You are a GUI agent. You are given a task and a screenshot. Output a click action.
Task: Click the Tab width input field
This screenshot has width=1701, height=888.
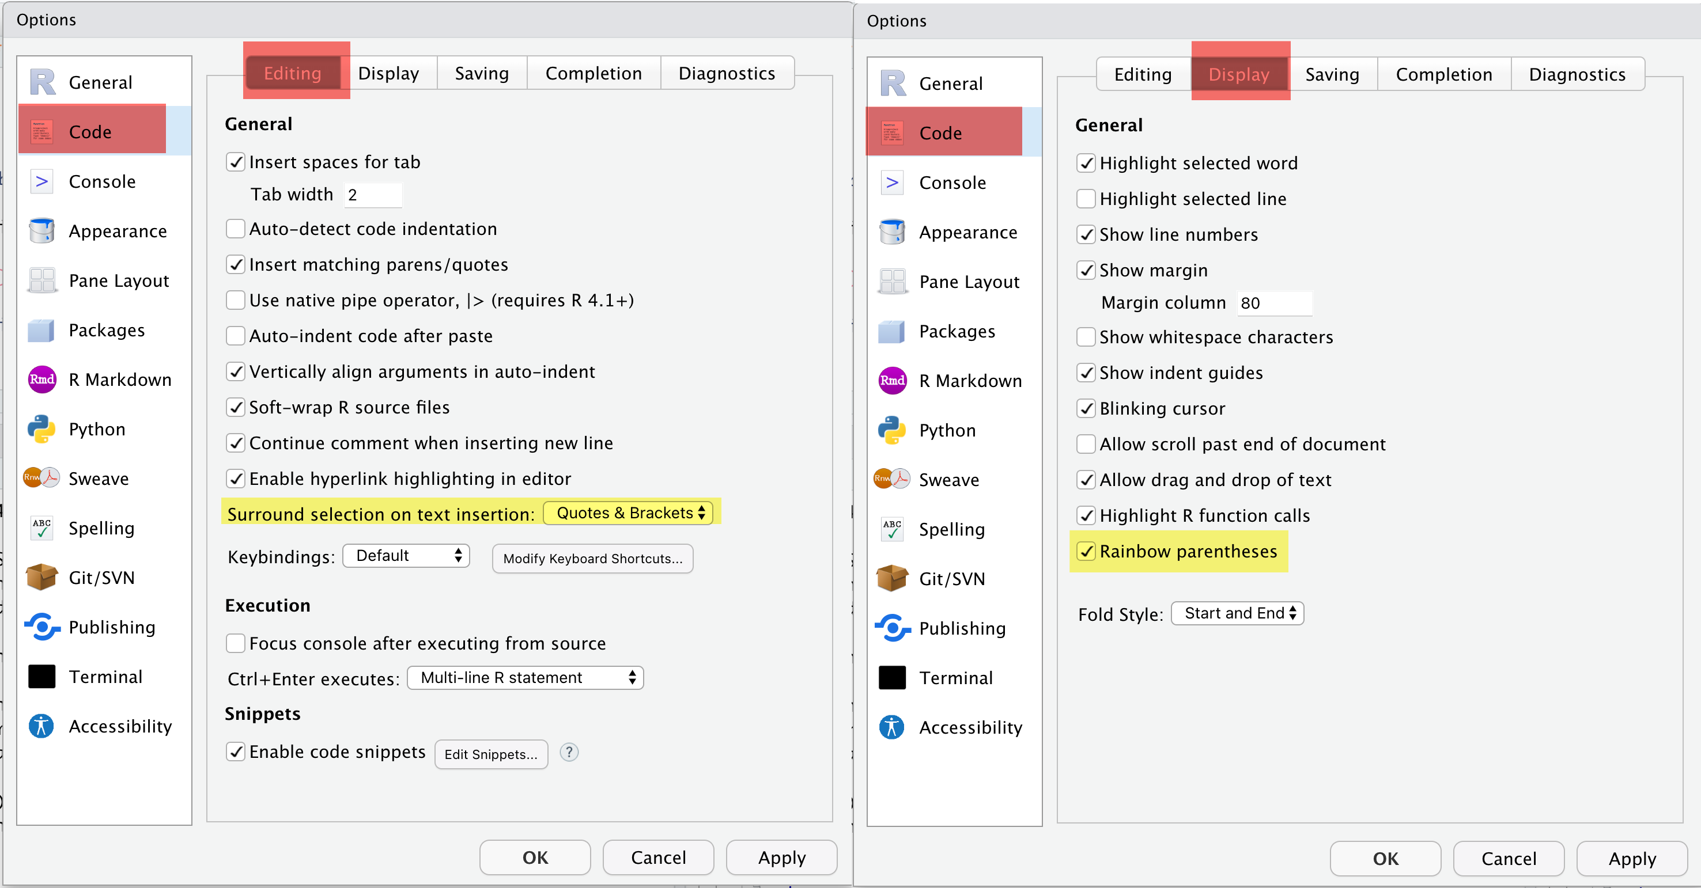[x=373, y=195]
